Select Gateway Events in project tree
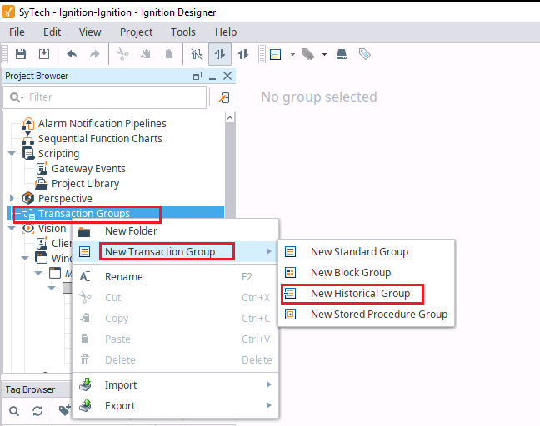The image size is (540, 426). [88, 168]
